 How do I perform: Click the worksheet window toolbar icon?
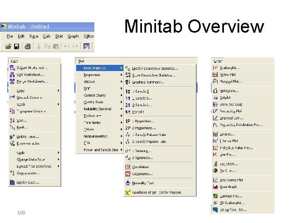86,46
